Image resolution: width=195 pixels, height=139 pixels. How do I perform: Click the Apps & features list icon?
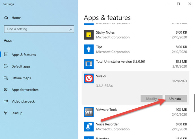pos(6,55)
